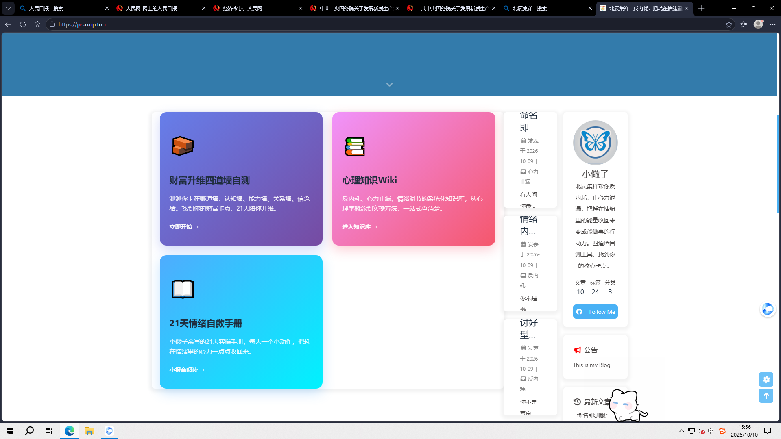Switch to the 经济·科技--人民网 tab
The width and height of the screenshot is (781, 439).
(257, 8)
